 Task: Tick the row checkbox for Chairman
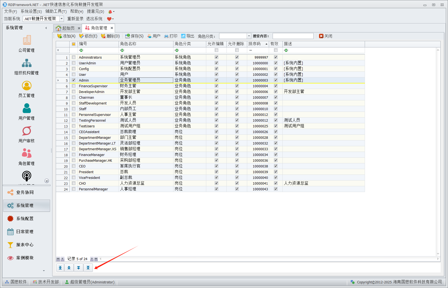point(73,97)
